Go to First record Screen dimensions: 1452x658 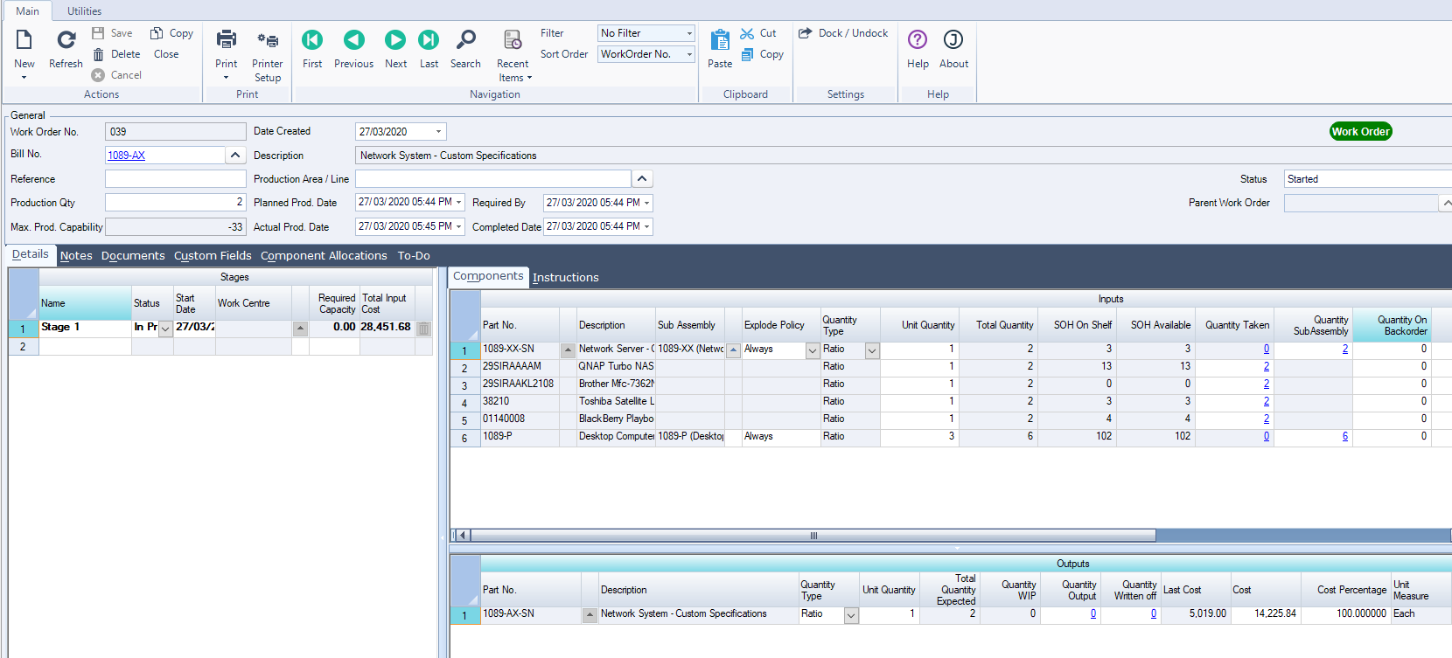[312, 40]
